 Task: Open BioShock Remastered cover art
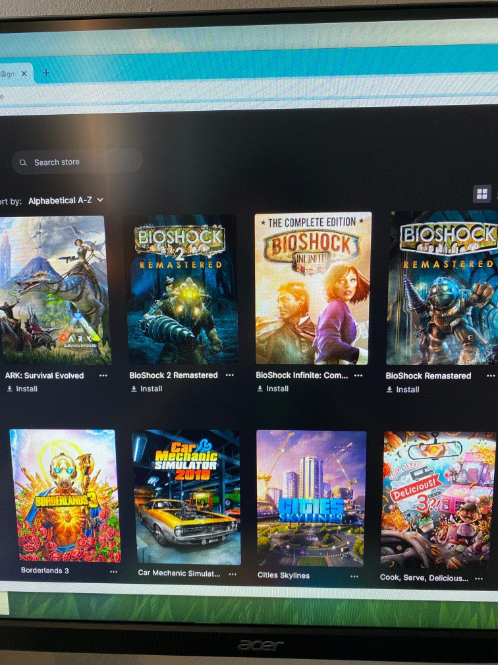[443, 288]
